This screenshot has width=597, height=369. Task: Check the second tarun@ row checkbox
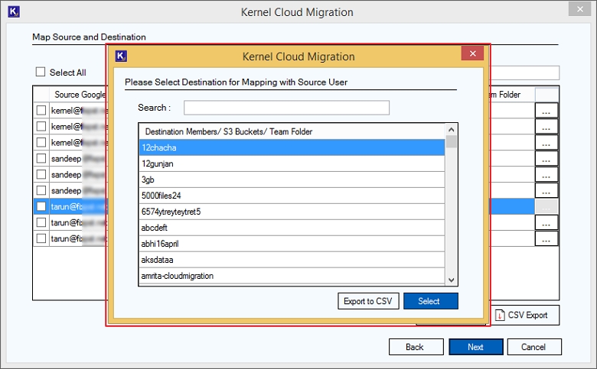click(41, 222)
